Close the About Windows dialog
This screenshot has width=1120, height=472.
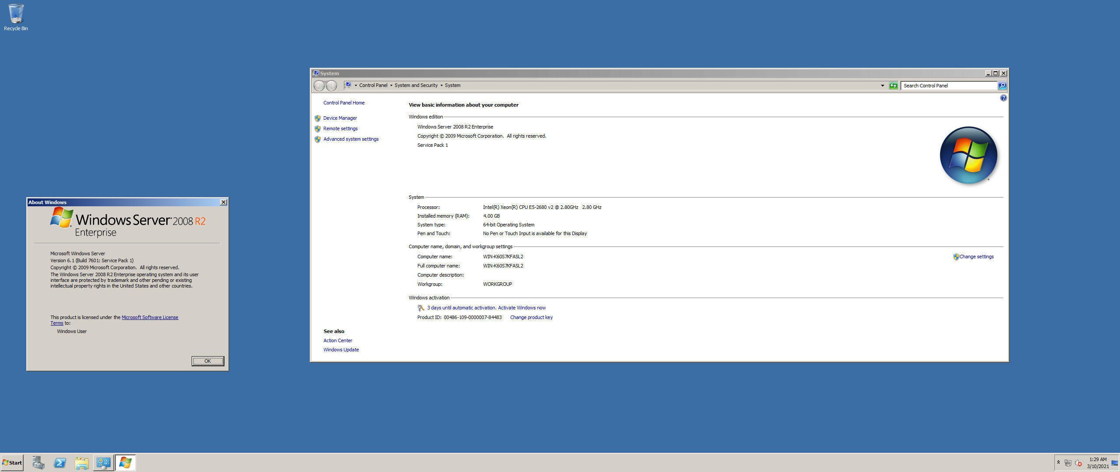click(x=224, y=202)
